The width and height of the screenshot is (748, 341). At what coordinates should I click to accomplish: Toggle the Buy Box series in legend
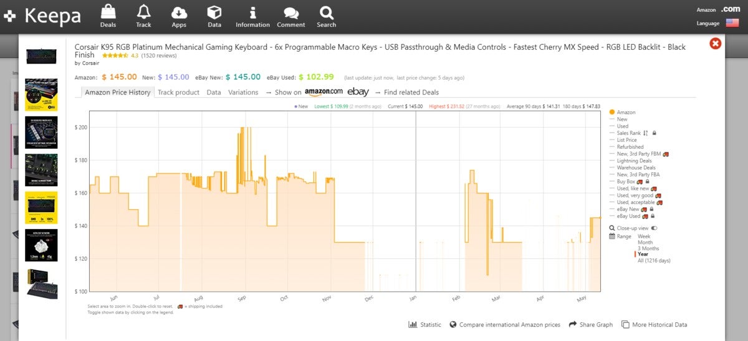(x=626, y=182)
